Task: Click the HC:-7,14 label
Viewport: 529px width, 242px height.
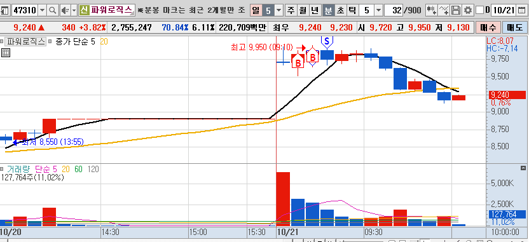Action: point(502,49)
